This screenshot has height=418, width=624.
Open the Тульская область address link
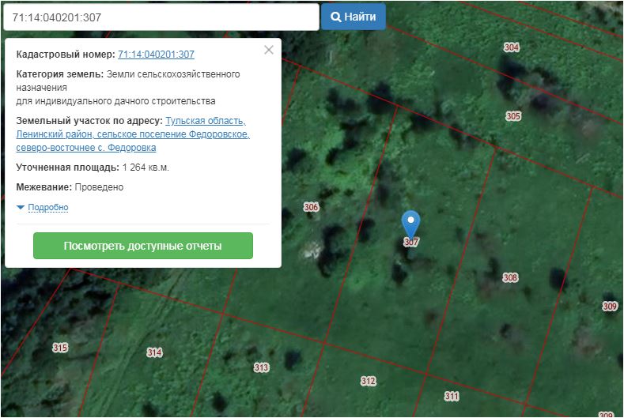(x=206, y=121)
